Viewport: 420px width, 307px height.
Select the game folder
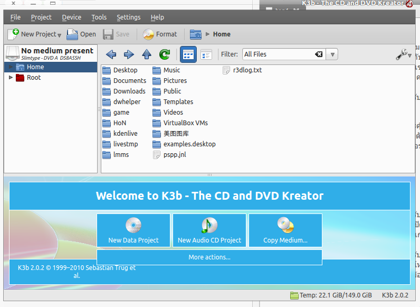tap(116, 113)
